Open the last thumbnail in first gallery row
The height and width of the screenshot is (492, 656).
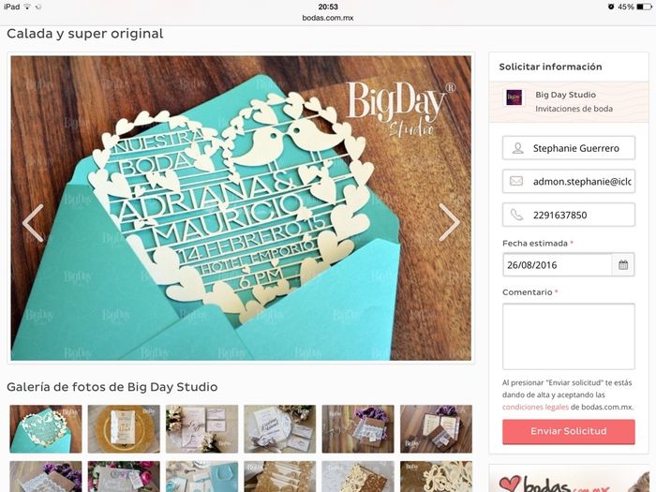tap(436, 429)
